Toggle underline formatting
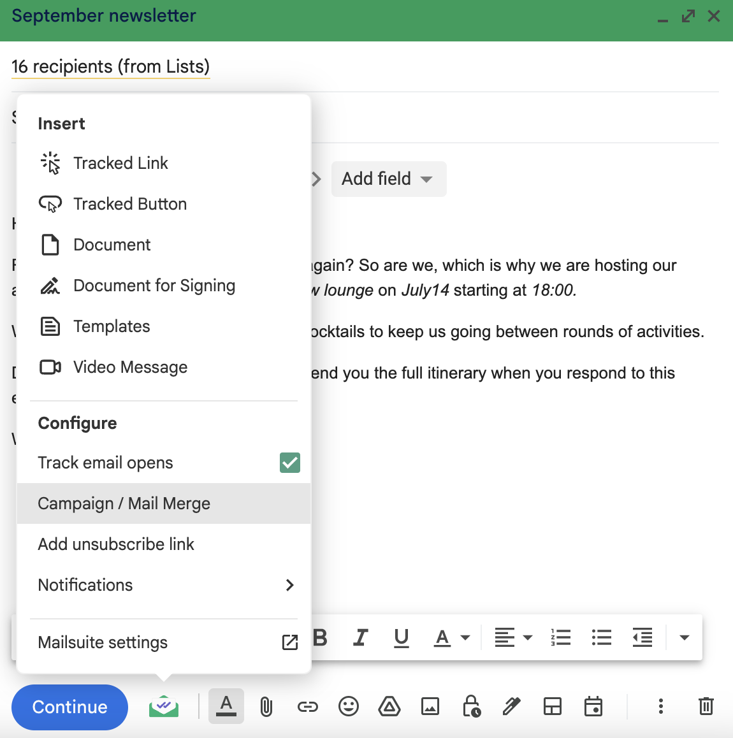733x738 pixels. (x=401, y=637)
